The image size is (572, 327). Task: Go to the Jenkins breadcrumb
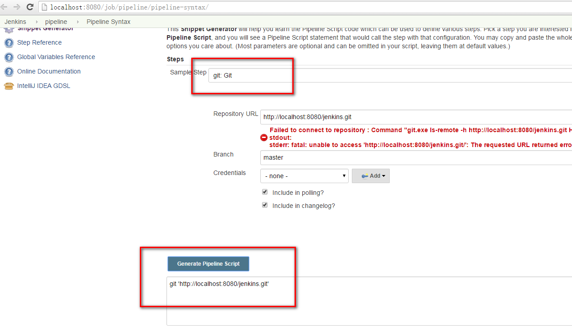[x=15, y=22]
